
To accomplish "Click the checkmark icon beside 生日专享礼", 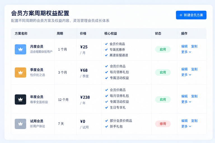I will 106,108.
